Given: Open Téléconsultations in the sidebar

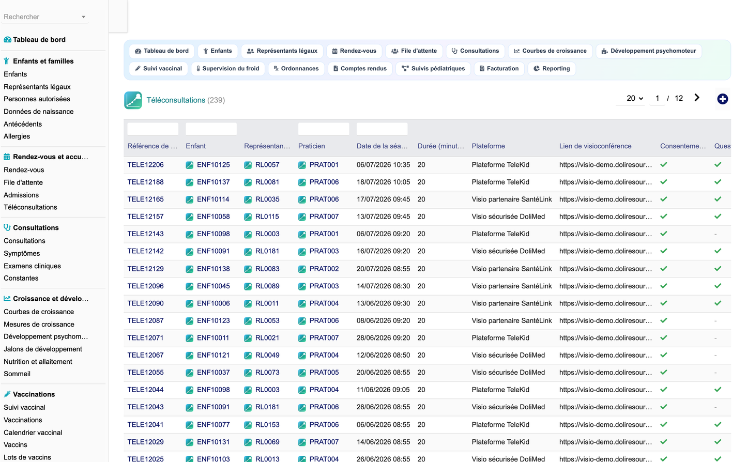Looking at the screenshot, I should point(31,207).
